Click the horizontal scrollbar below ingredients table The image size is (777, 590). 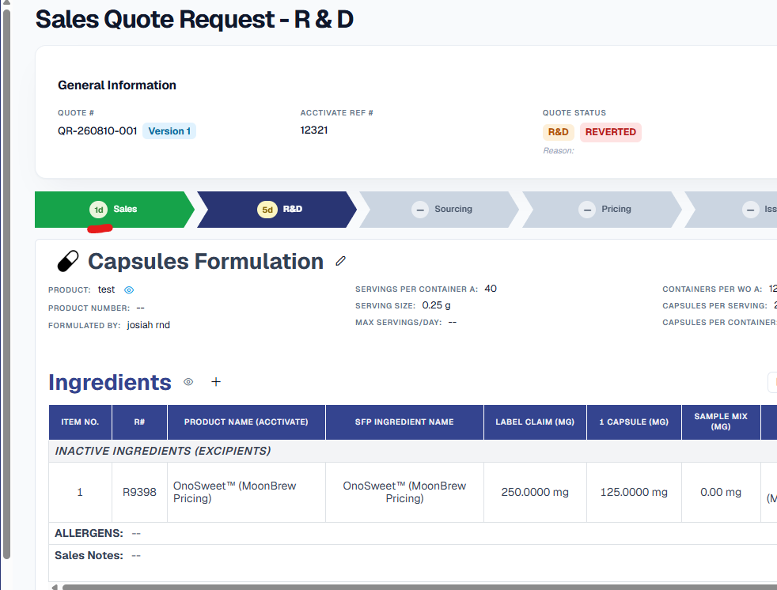pos(419,588)
